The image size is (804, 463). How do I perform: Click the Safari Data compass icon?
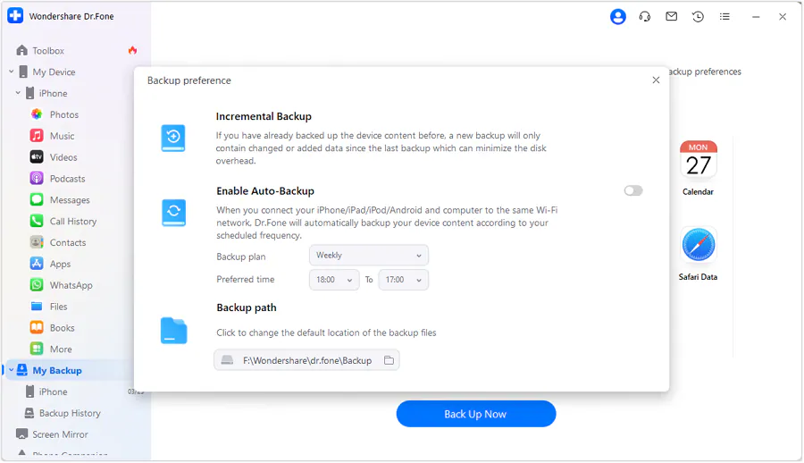point(698,245)
